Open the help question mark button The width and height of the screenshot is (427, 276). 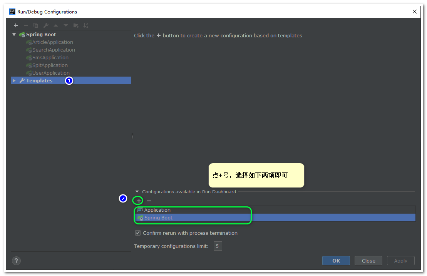tap(16, 261)
